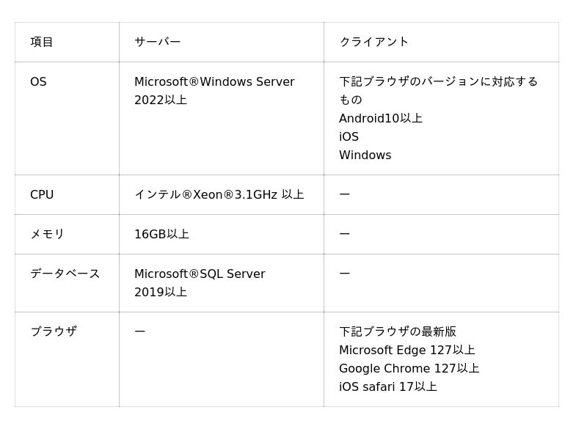587x429 pixels.
Task: Select the クライアント column header
Action: (x=373, y=42)
